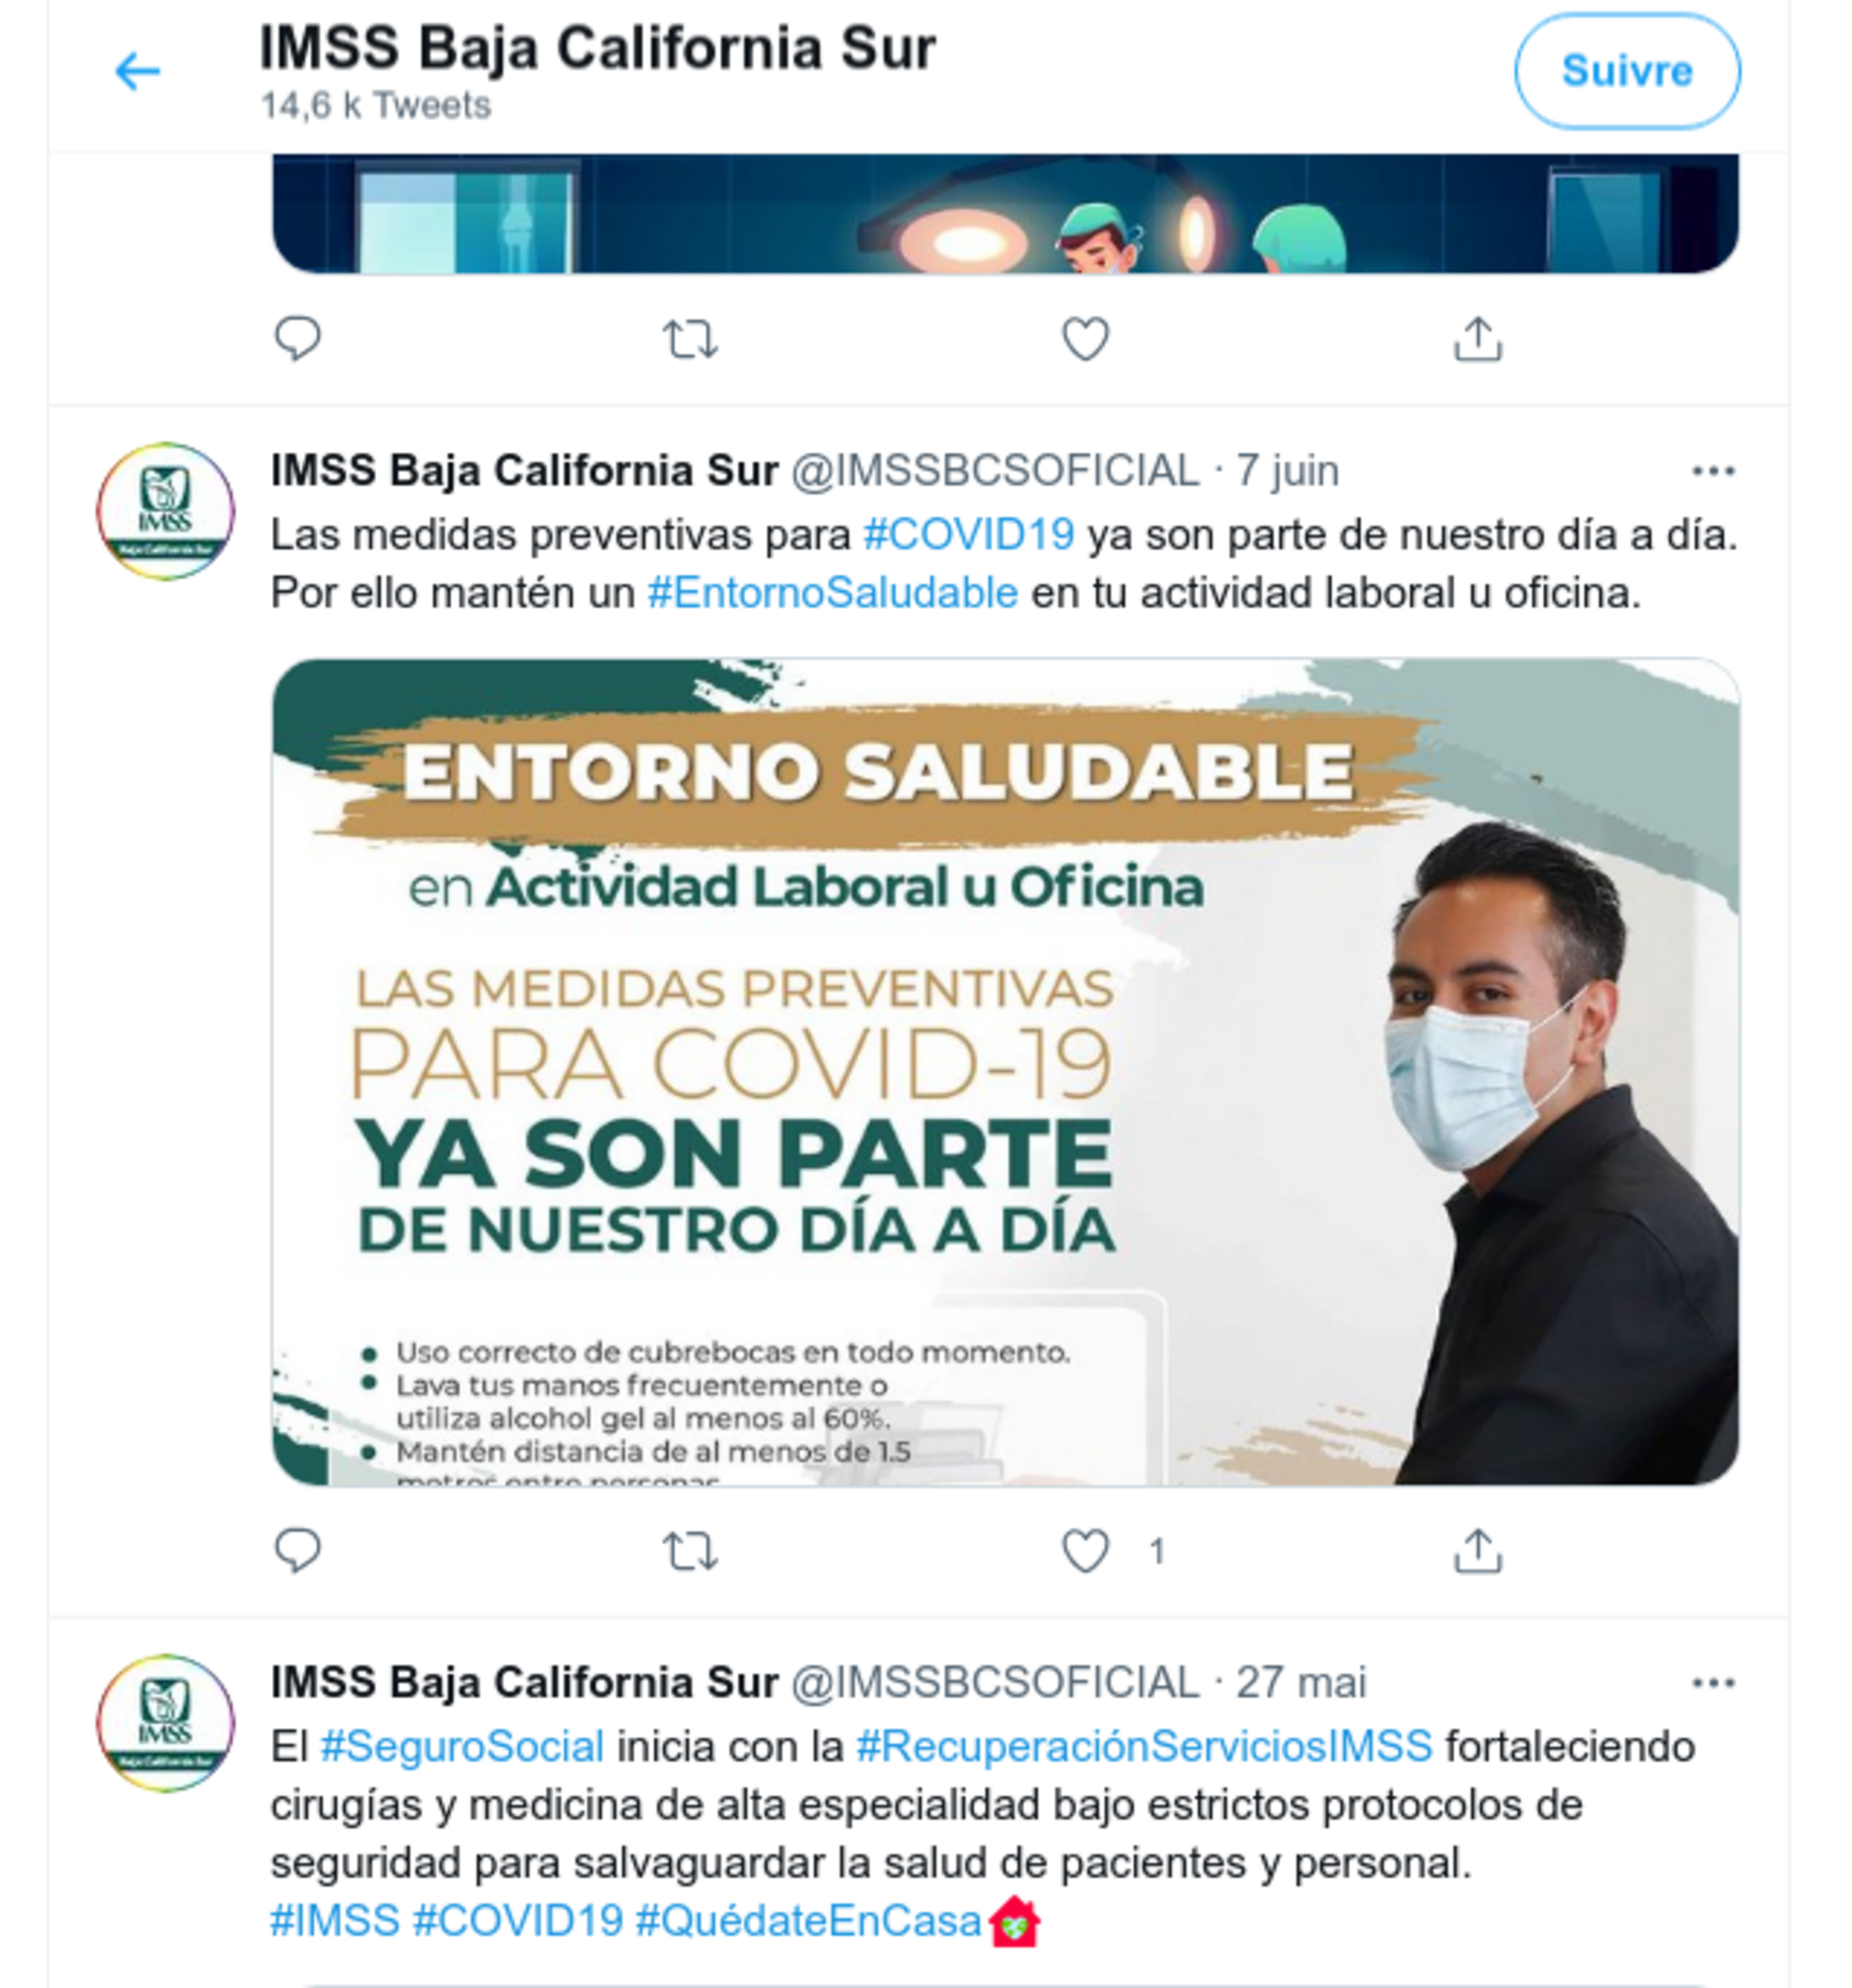The width and height of the screenshot is (1852, 1988).
Task: Share the surgery illustration tweet
Action: coord(1477,339)
